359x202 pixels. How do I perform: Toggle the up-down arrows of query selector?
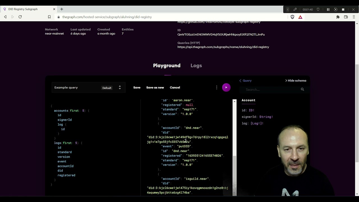[x=120, y=88]
